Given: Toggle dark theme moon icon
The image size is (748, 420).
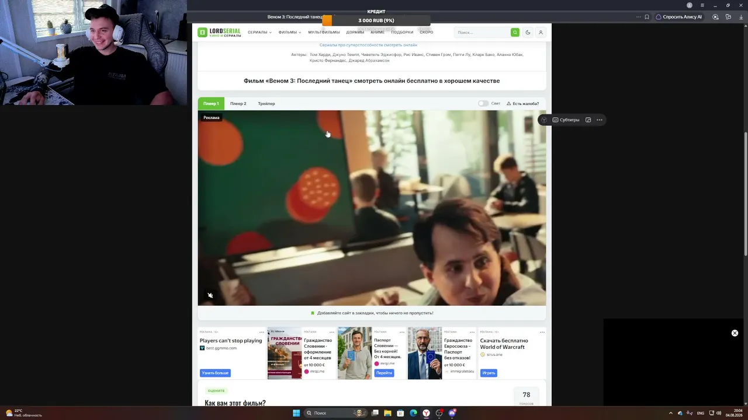Looking at the screenshot, I should (x=528, y=33).
